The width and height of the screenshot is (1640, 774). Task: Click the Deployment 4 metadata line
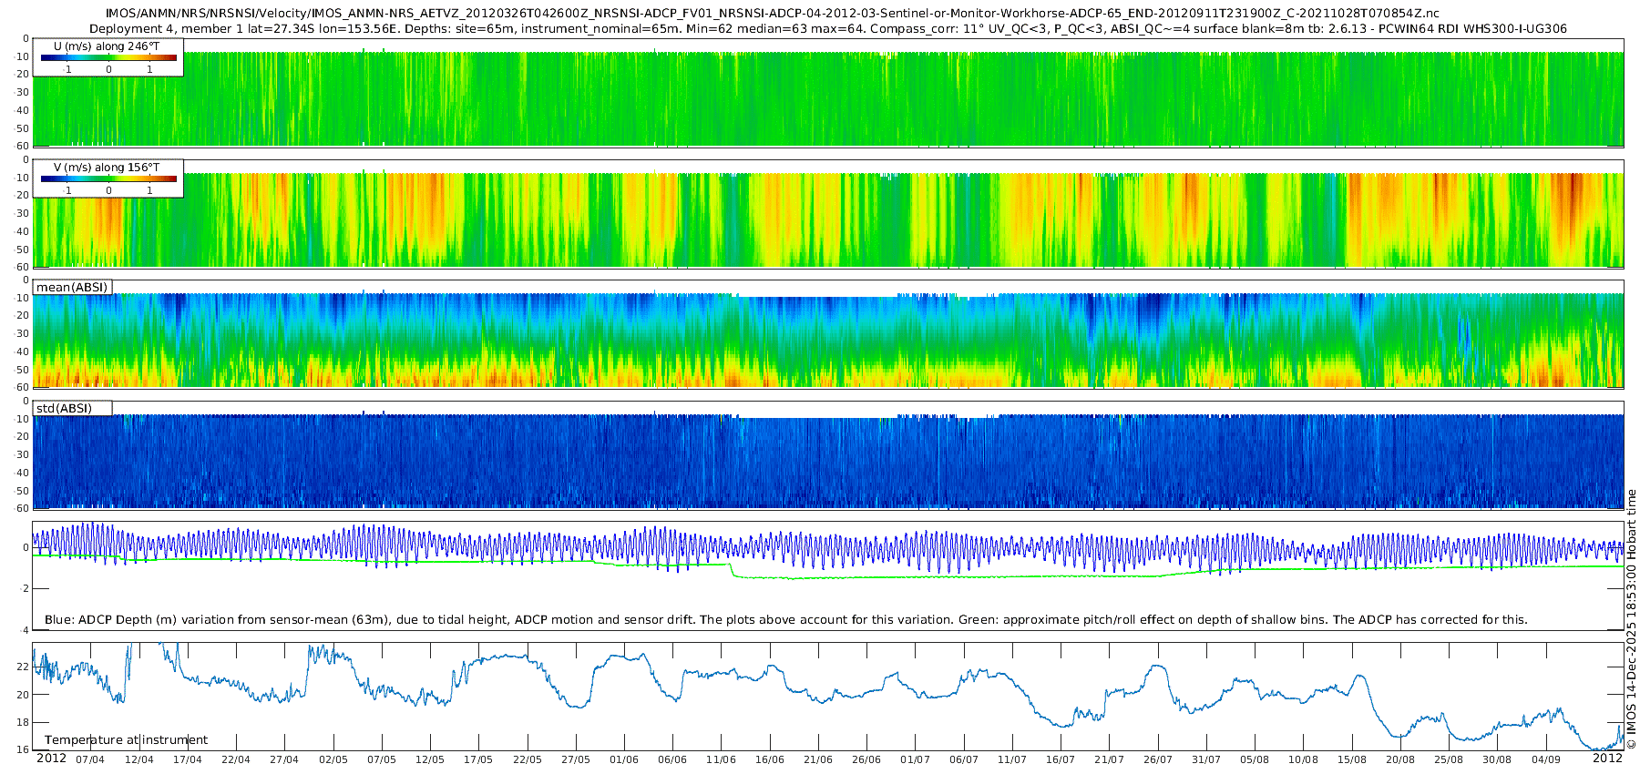pyautogui.click(x=827, y=29)
